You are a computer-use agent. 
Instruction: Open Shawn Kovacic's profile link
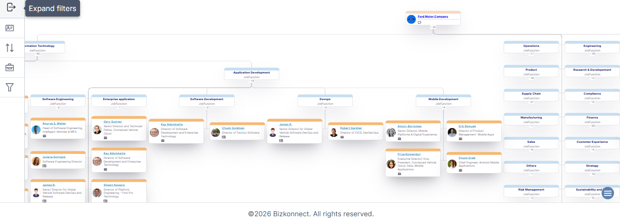pyautogui.click(x=114, y=185)
